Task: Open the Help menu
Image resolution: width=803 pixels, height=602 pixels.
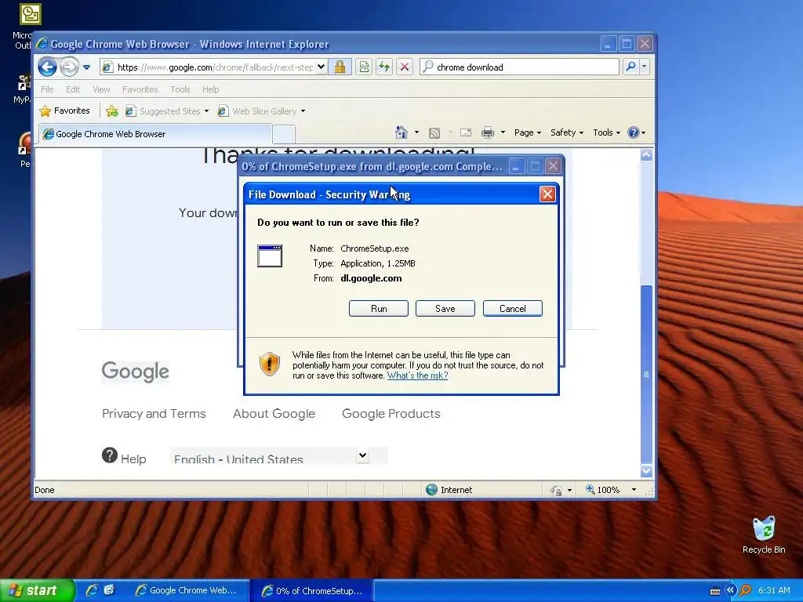Action: [210, 89]
